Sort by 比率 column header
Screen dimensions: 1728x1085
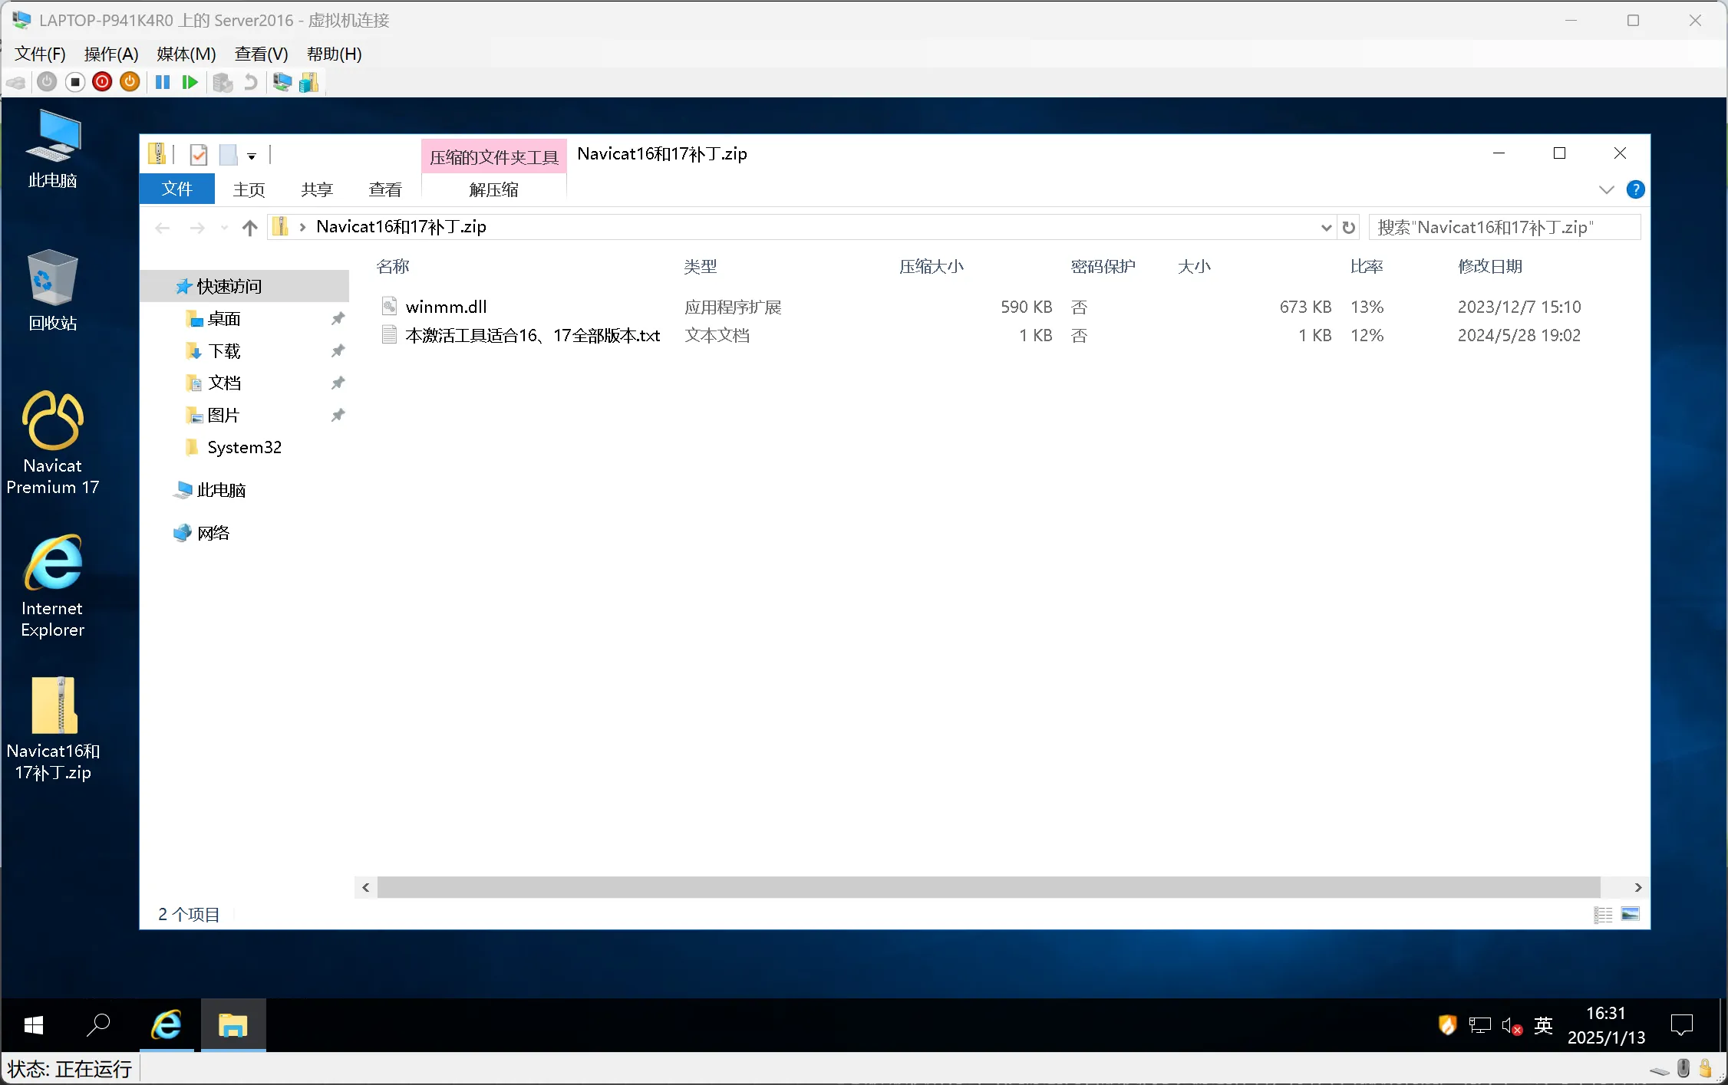pos(1367,267)
